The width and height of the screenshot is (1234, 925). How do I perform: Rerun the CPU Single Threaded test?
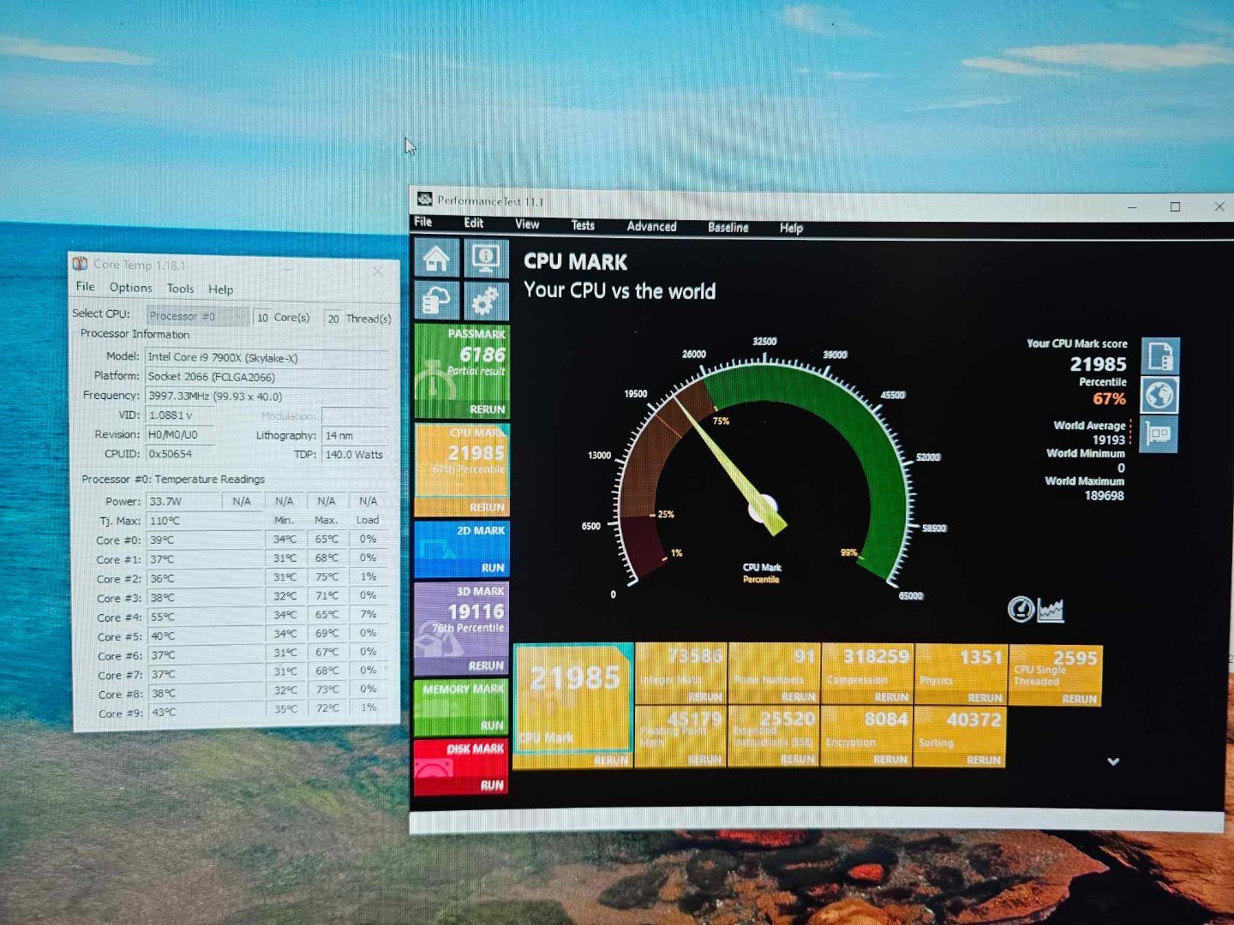pos(1079,699)
